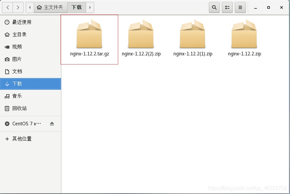This screenshot has height=194, width=290.
Task: Select the nginx-1.12.2(1).zip archive icon
Action: tap(193, 34)
